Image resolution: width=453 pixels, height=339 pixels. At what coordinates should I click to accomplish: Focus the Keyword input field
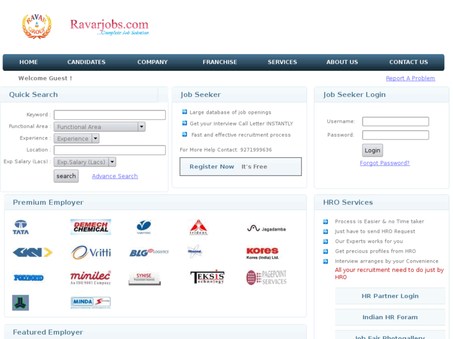tap(110, 115)
